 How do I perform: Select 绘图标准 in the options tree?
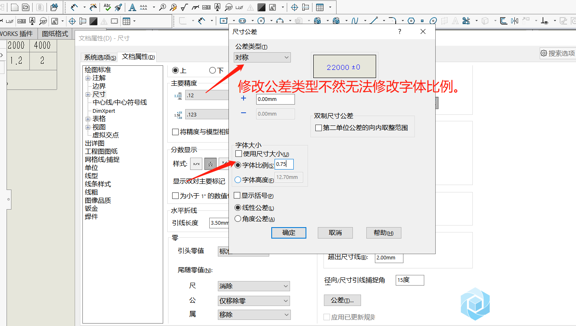click(x=98, y=70)
